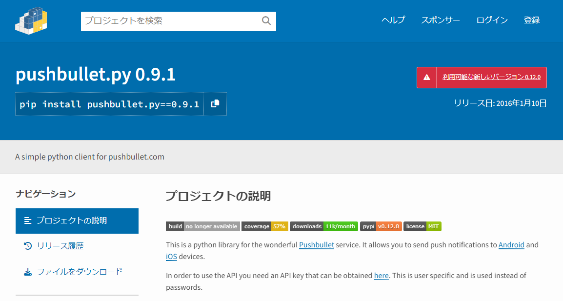Click the project description lines icon
This screenshot has width=563, height=301.
(x=28, y=221)
